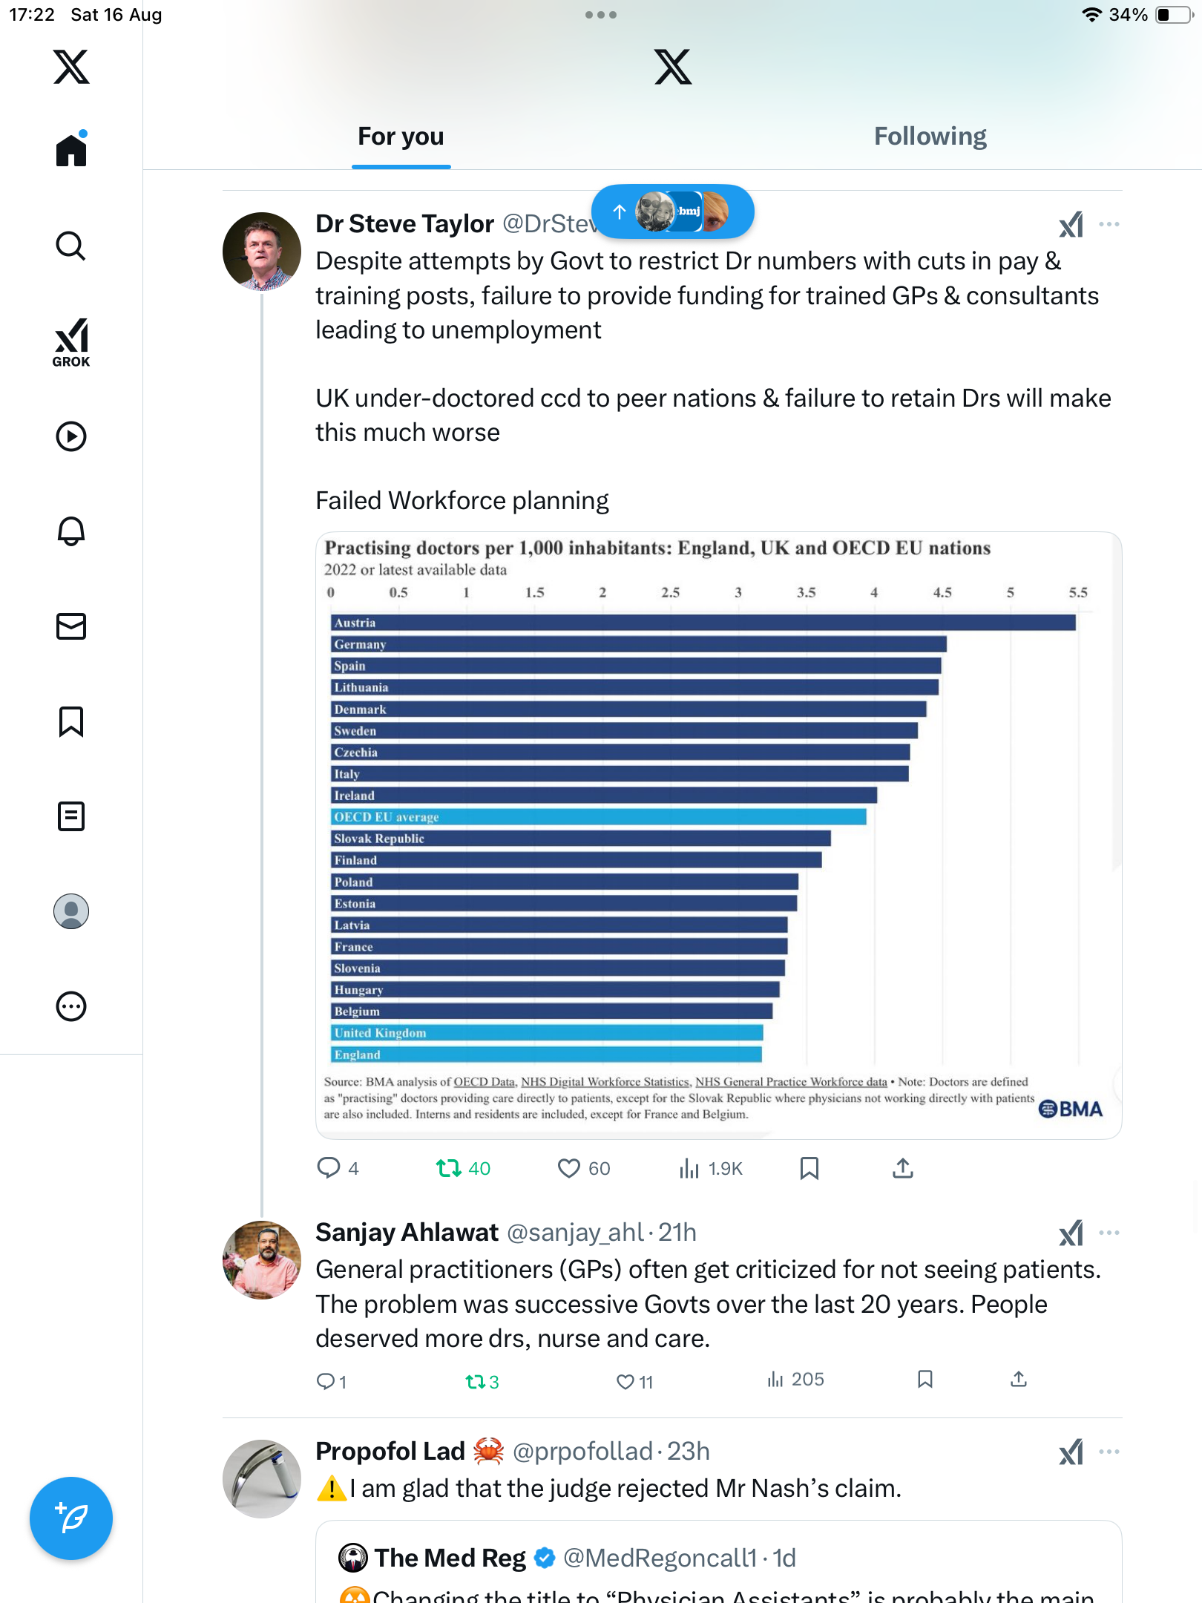The image size is (1202, 1603).
Task: Open Propofol Lad's profile picture
Action: 262,1479
